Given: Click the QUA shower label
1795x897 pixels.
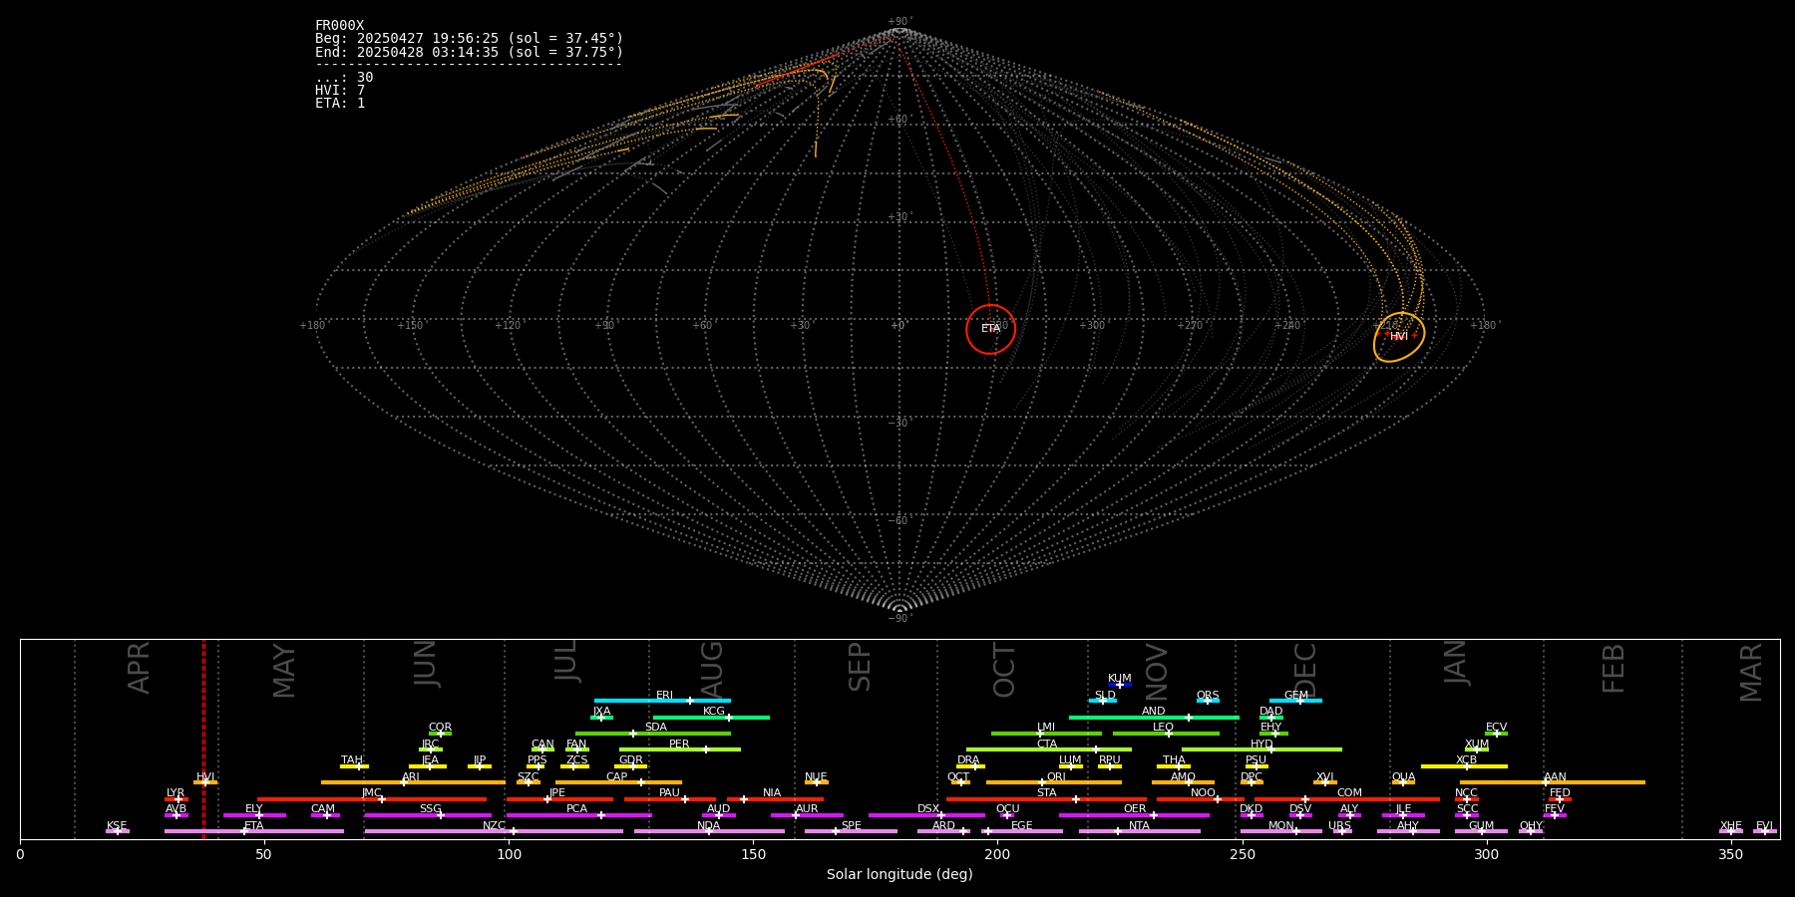Looking at the screenshot, I should 1403,777.
